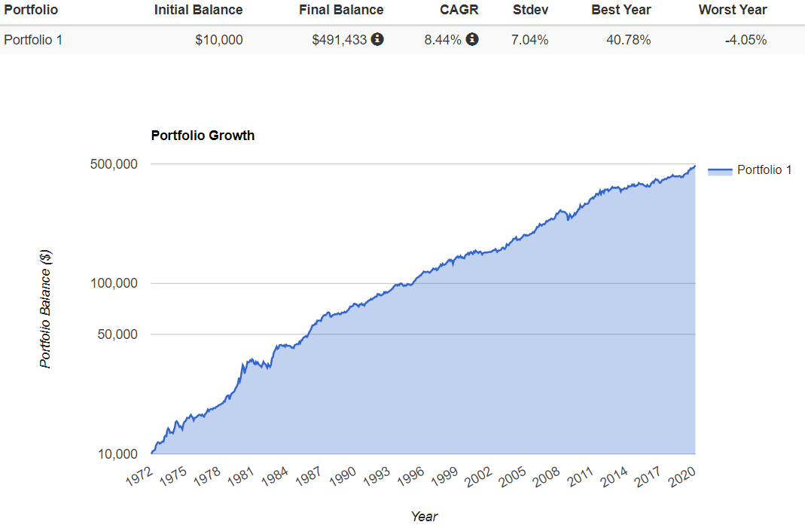Click the Portfolio column header
This screenshot has height=528, width=805.
(31, 10)
